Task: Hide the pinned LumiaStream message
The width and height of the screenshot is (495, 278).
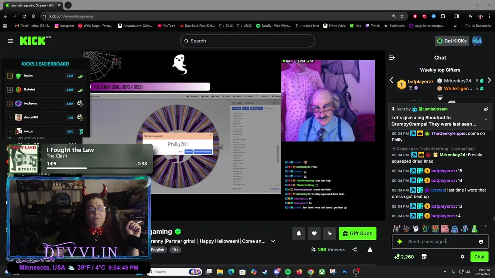Action: pos(486,109)
